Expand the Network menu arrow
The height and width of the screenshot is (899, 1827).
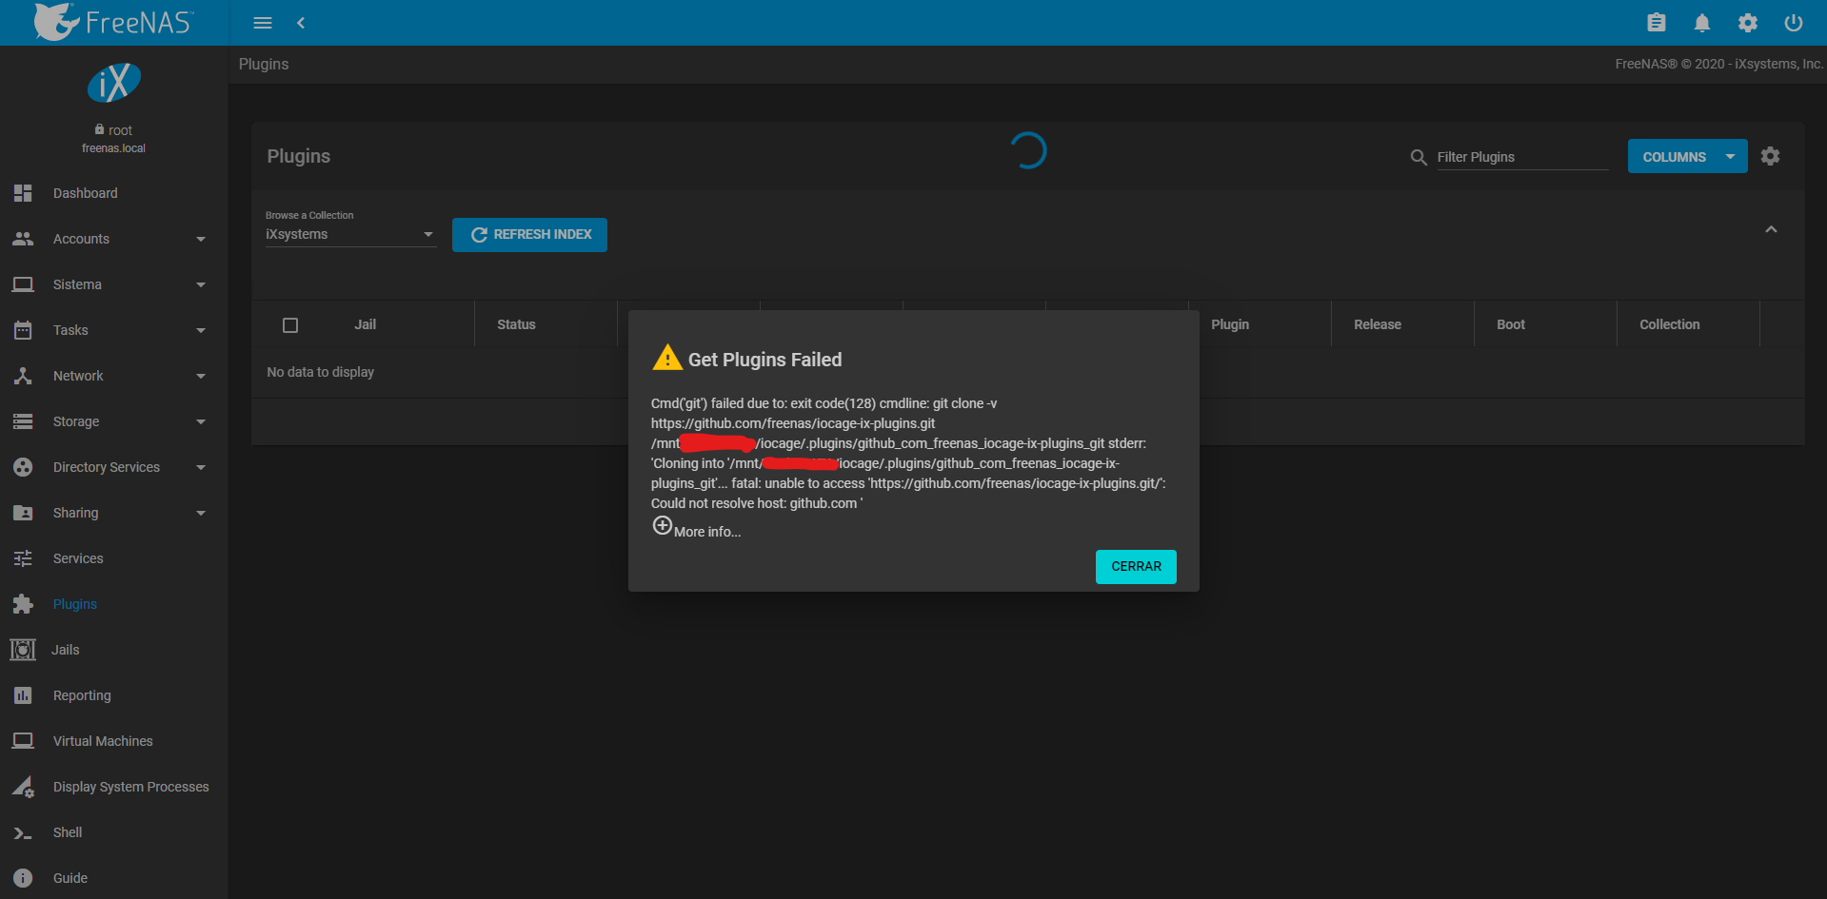pyautogui.click(x=201, y=376)
